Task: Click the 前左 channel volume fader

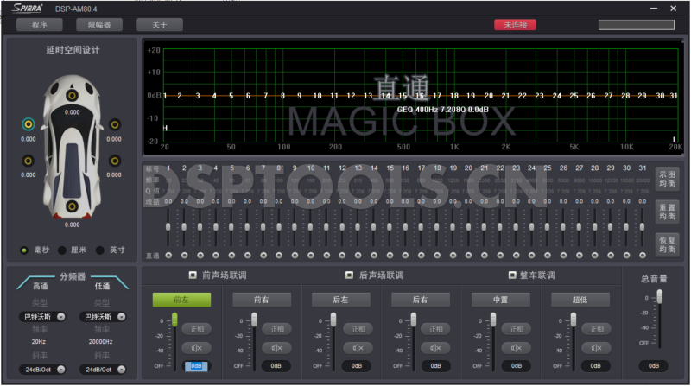Action: click(175, 320)
